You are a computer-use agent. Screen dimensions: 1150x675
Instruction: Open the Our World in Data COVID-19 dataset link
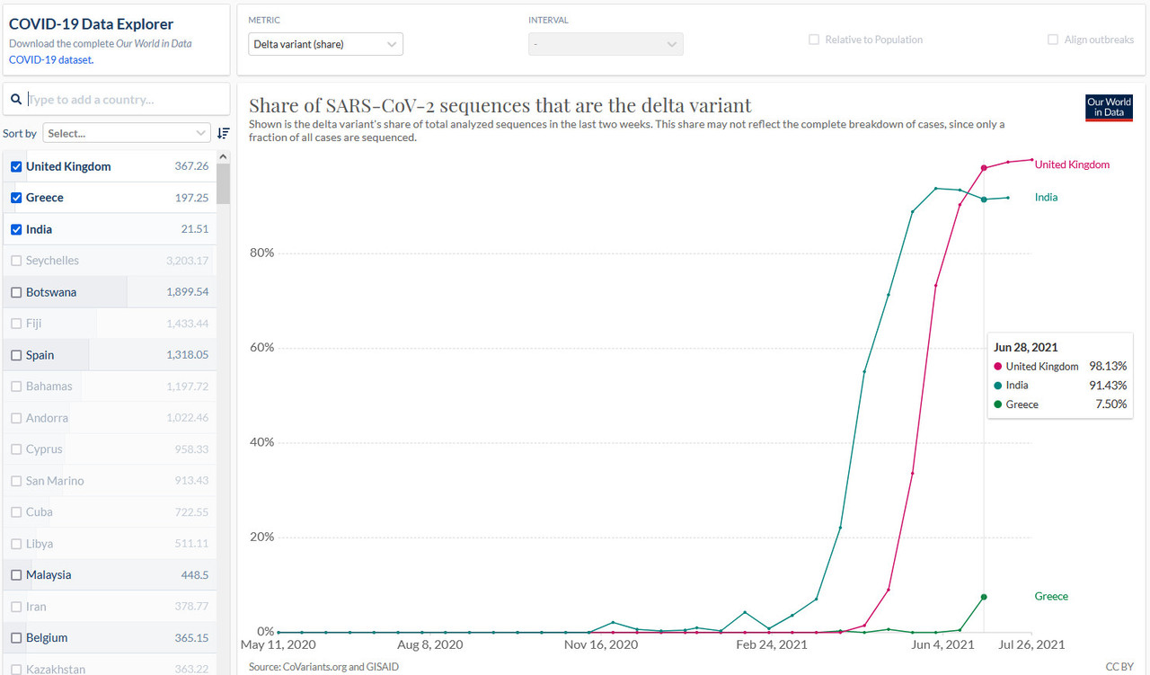point(50,59)
